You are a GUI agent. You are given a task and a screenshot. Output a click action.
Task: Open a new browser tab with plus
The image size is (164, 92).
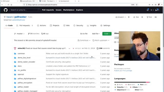pyautogui.click(x=79, y=1)
